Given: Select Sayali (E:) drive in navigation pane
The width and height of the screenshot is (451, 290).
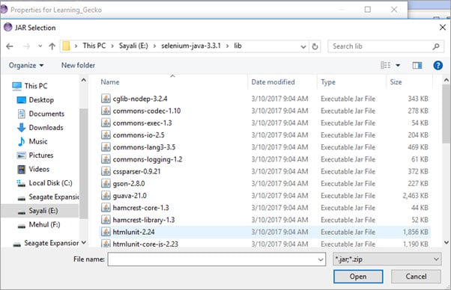Looking at the screenshot, I should (x=43, y=211).
